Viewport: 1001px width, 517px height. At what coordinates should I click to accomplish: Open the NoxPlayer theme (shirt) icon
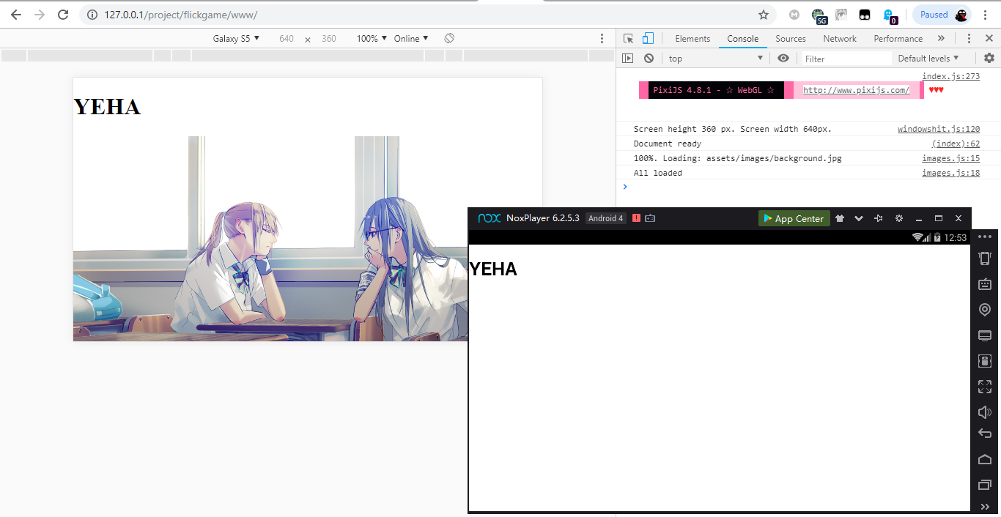840,218
